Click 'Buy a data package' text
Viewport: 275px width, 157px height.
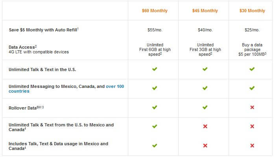tap(252, 47)
